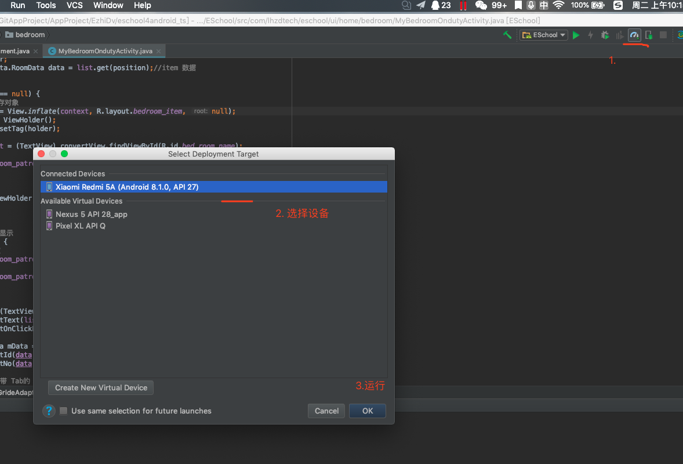Screen dimensions: 683x464
Task: Click the Apply Changes lightning icon
Action: 590,35
